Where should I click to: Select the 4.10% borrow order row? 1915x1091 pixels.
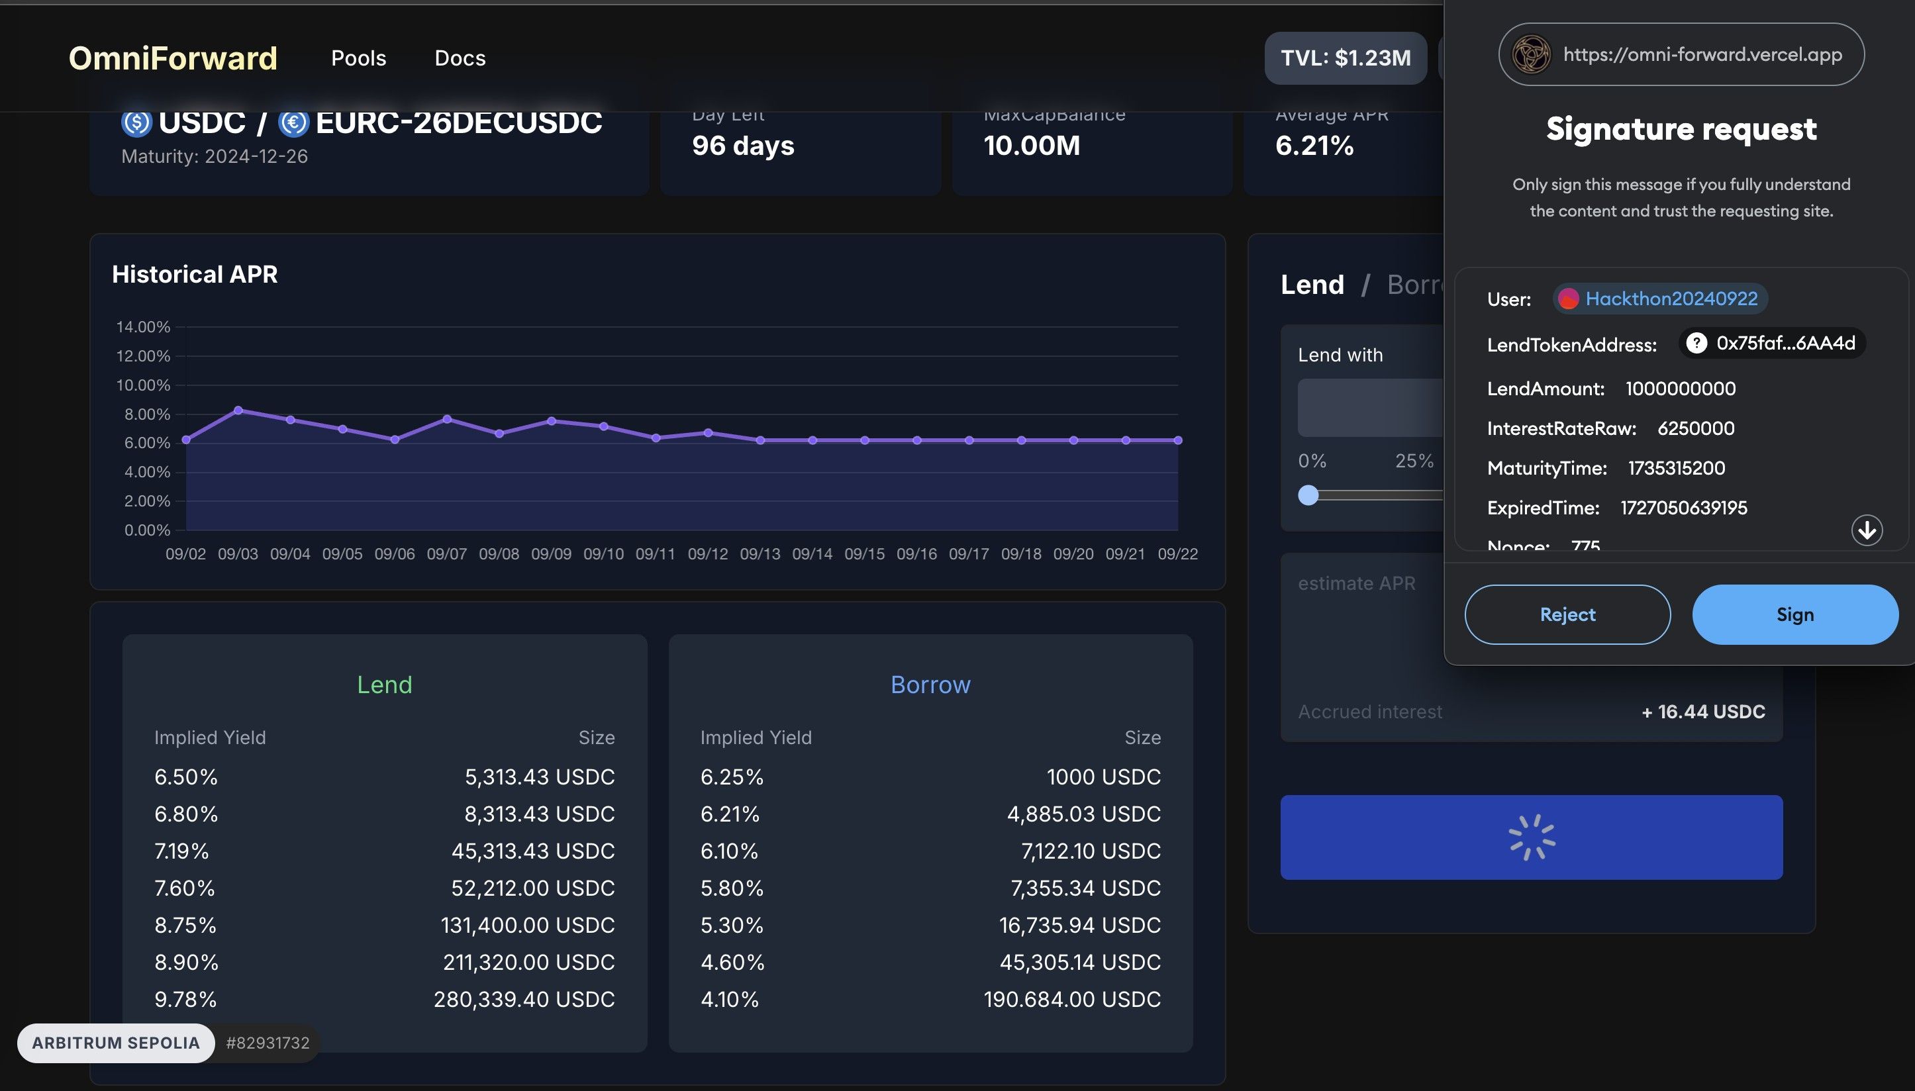click(x=930, y=1000)
